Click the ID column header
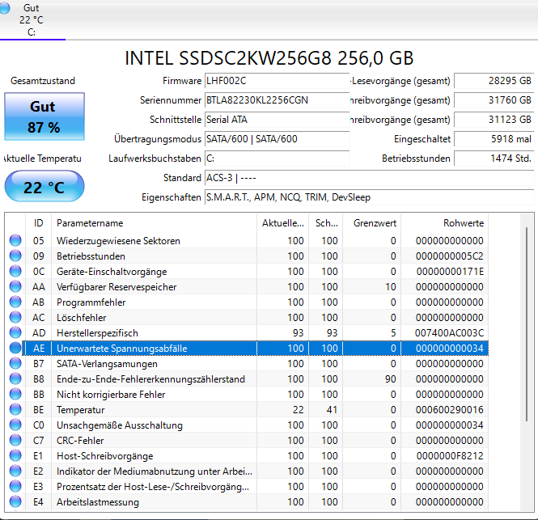 tap(39, 223)
